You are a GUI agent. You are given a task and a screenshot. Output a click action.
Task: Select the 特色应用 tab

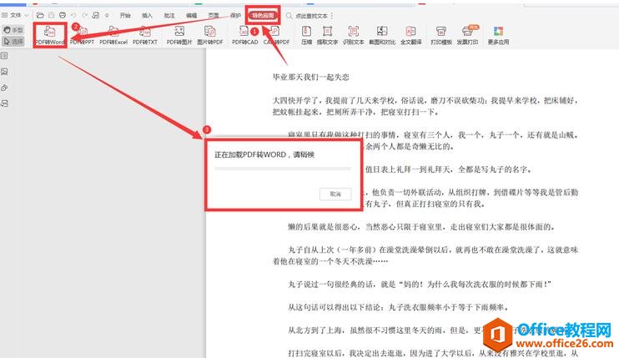pyautogui.click(x=264, y=15)
